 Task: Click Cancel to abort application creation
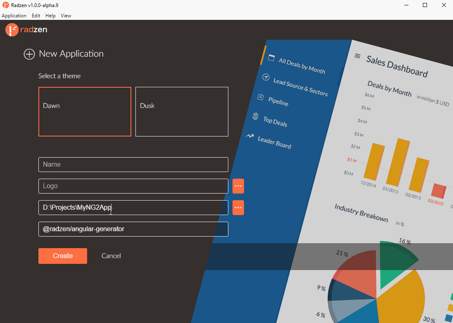coord(111,256)
